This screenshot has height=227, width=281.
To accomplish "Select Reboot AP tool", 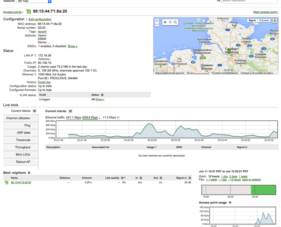I will (21, 162).
